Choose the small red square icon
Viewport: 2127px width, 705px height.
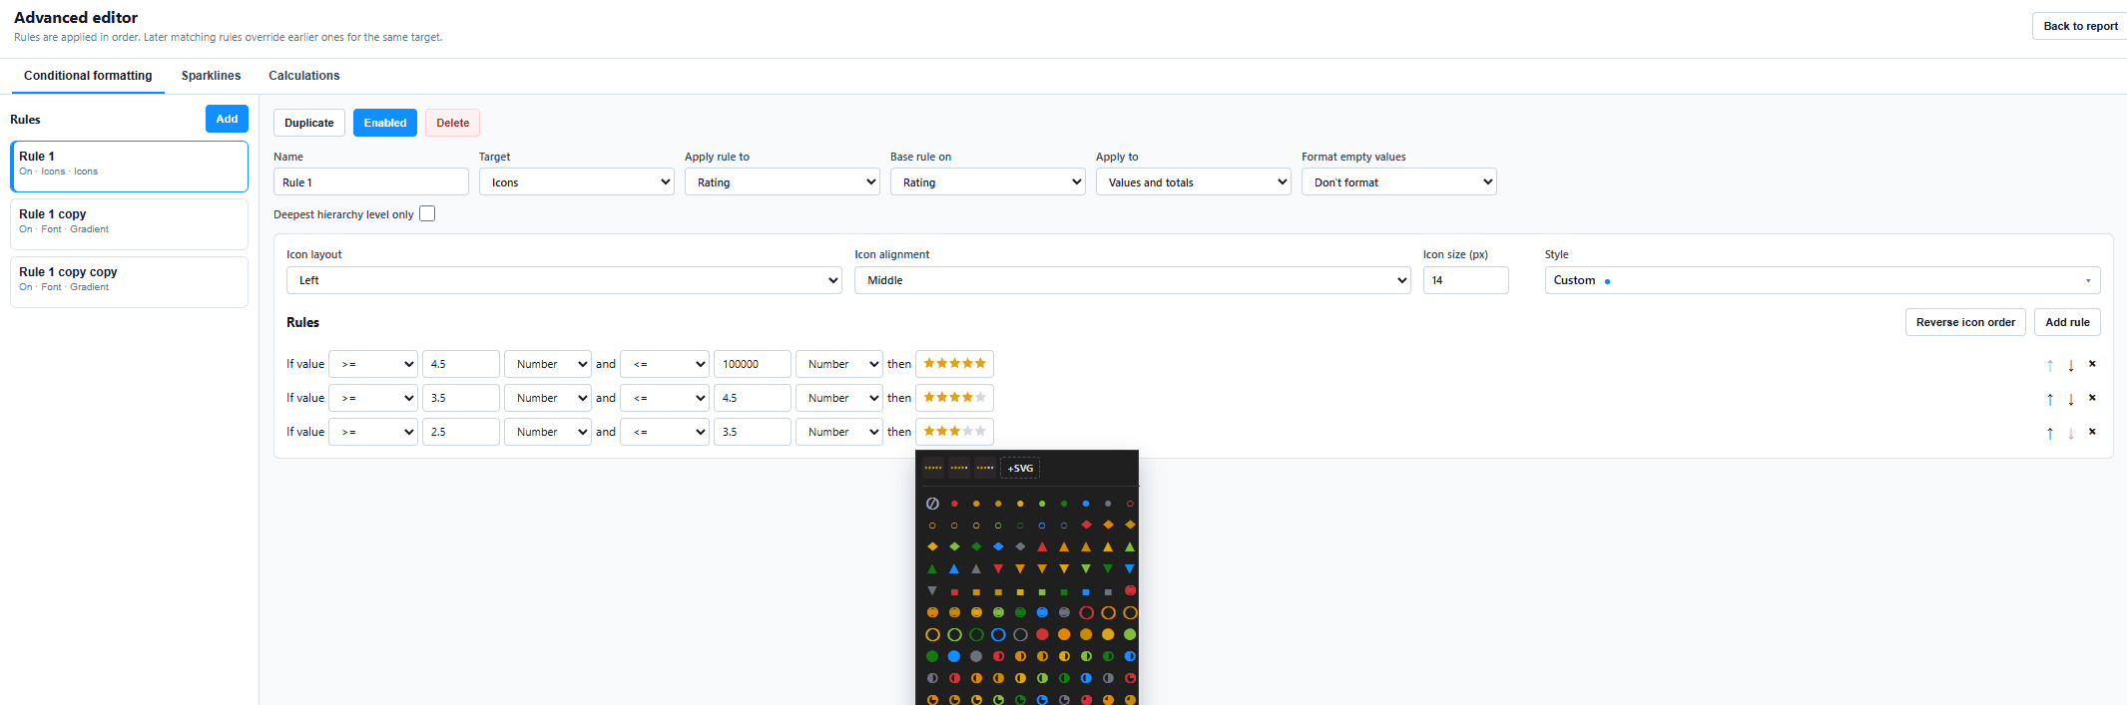tap(954, 592)
